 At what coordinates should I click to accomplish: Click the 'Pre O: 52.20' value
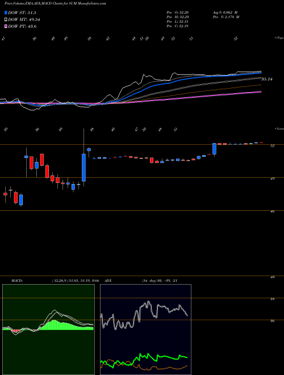tap(178, 13)
